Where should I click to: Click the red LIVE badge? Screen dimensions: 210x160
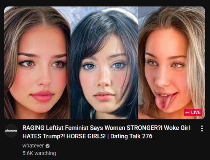(193, 112)
